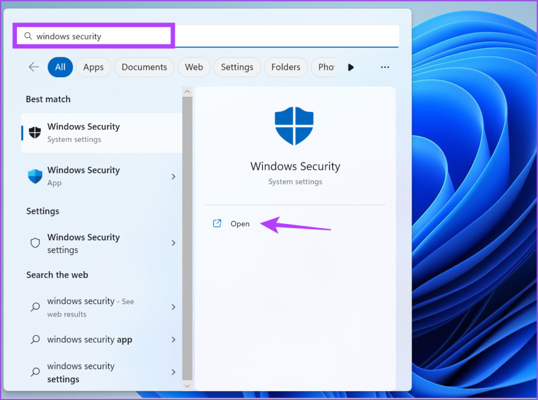
Task: Show more filters with the play arrow
Action: click(350, 67)
